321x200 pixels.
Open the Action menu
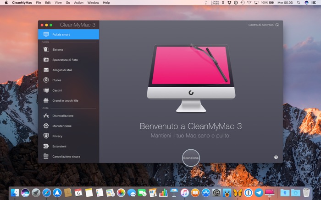(78, 3)
